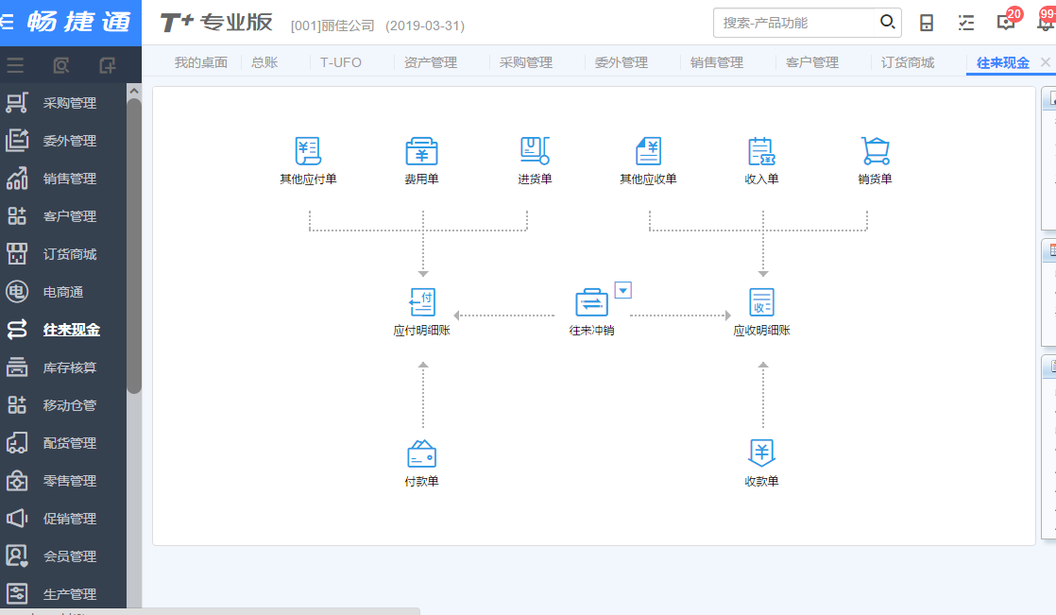Select 采购管理 in the sidebar
Screen dimensions: 1056x615
pyautogui.click(x=63, y=103)
